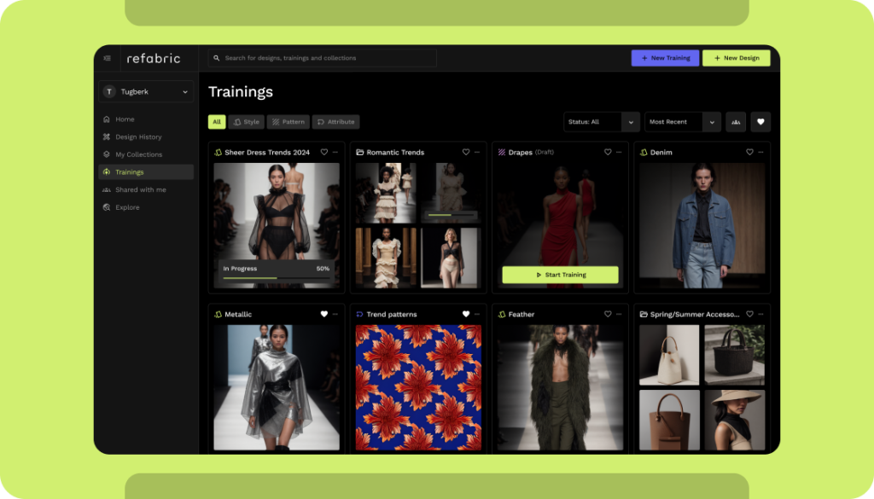Click progress bar on Romantic Trends thumbnail
The width and height of the screenshot is (874, 499).
coord(451,215)
